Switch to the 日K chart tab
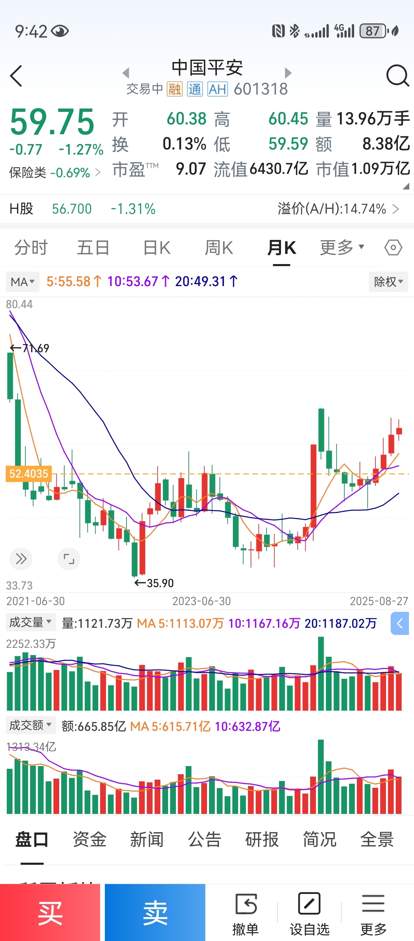This screenshot has width=414, height=941. coord(157,248)
